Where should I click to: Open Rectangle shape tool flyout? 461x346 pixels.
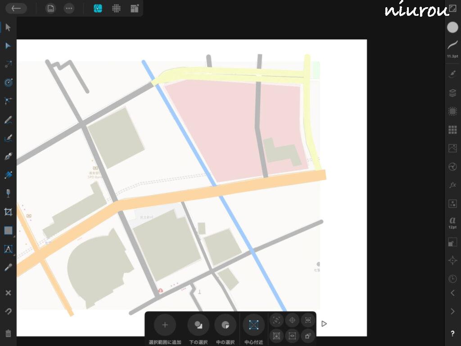coord(8,230)
